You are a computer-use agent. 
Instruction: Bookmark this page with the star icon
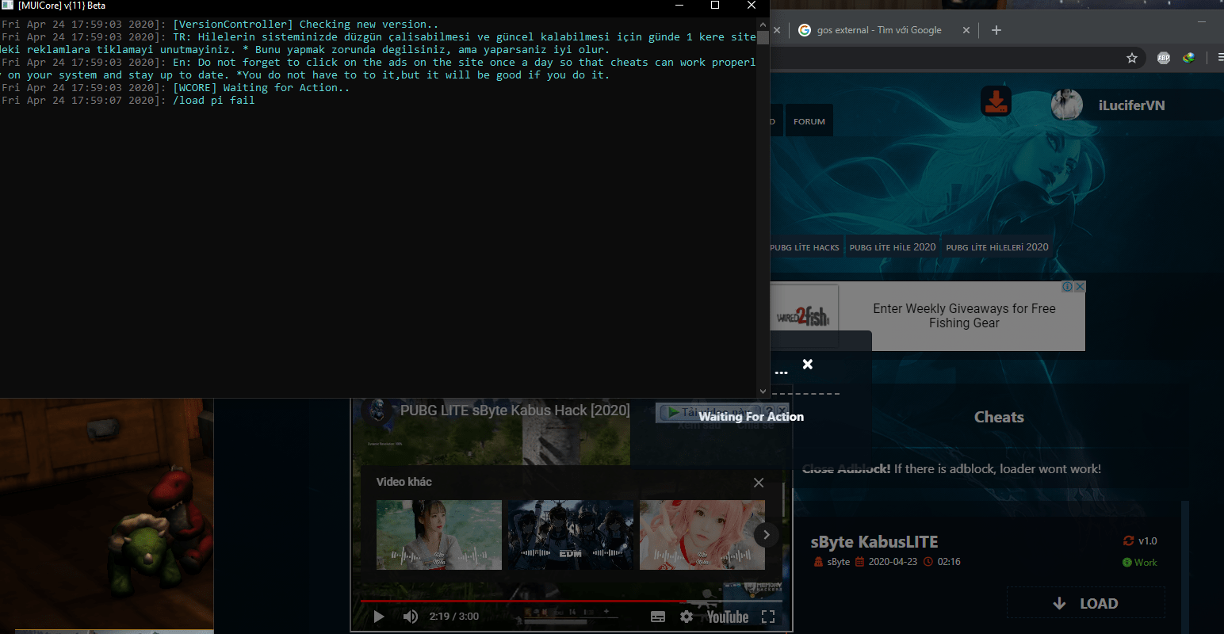[1132, 57]
